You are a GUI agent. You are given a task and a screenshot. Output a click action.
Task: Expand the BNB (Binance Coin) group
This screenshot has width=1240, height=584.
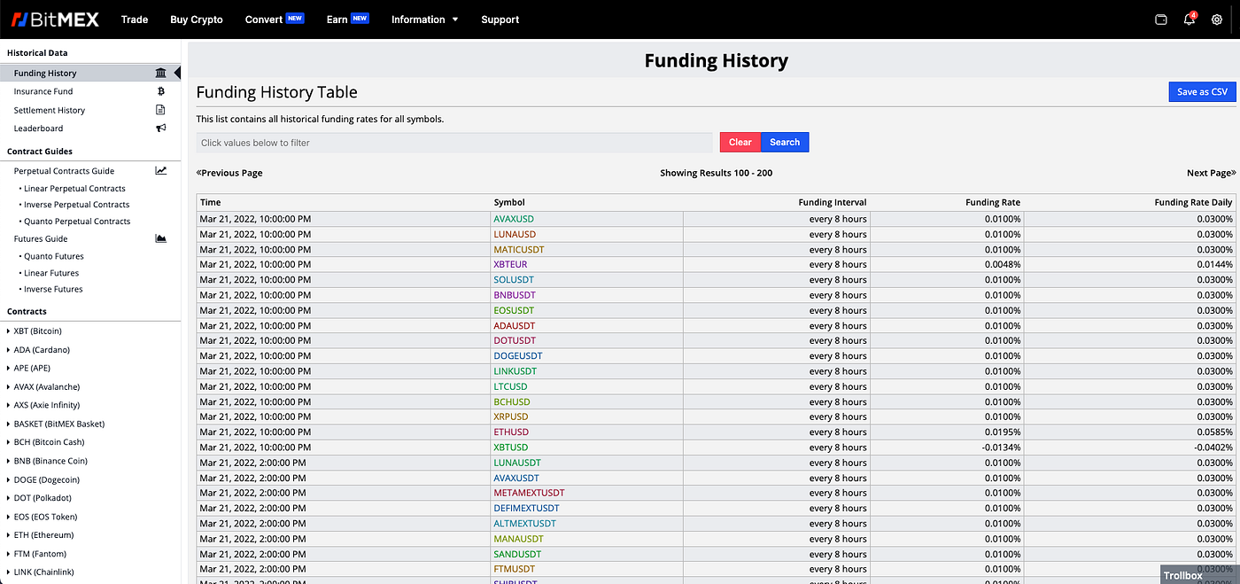(47, 461)
